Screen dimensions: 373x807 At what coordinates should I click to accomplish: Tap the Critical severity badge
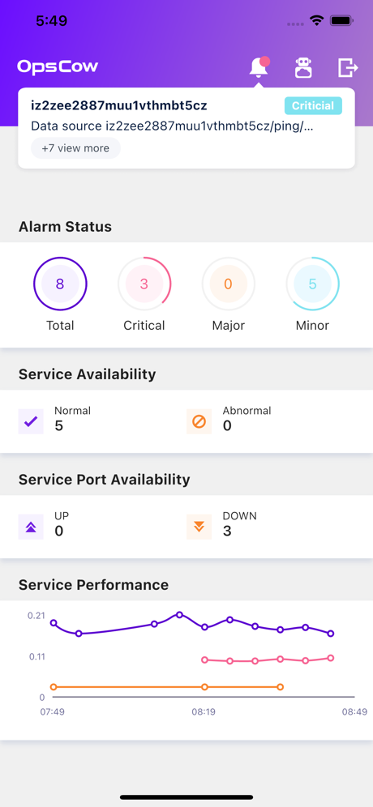313,105
